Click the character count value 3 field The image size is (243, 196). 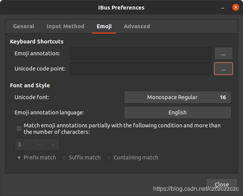[x=24, y=145]
